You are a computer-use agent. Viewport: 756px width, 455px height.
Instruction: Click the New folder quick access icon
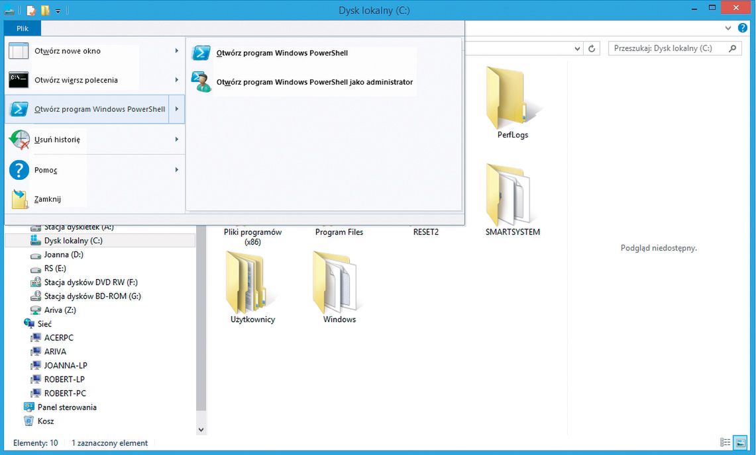(x=45, y=10)
